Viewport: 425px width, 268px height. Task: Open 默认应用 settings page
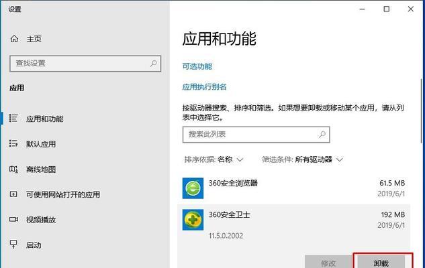(x=41, y=144)
